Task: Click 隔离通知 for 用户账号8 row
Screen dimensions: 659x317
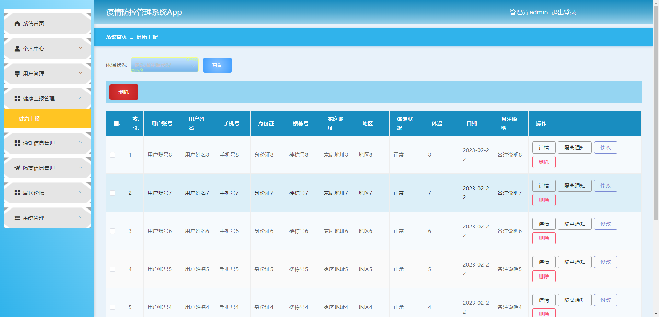Action: pos(575,148)
